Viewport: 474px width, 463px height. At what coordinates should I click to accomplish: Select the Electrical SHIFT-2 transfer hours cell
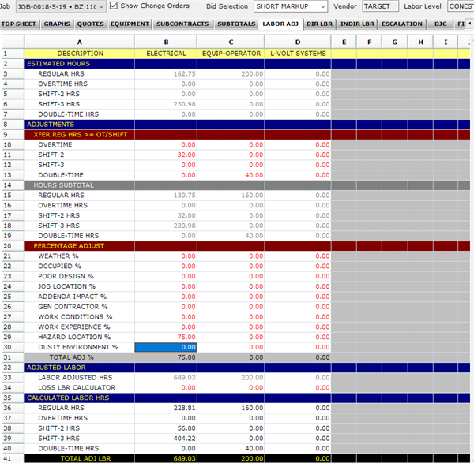[166, 155]
